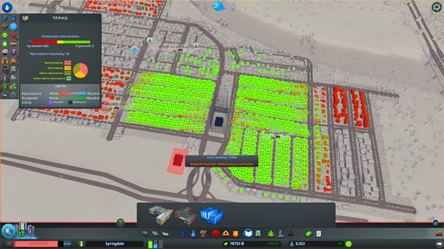
Task: Click the green help question mark
Action: tap(120, 223)
